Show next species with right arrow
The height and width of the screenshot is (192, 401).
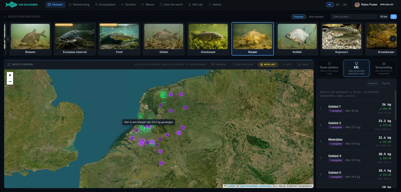click(x=393, y=39)
